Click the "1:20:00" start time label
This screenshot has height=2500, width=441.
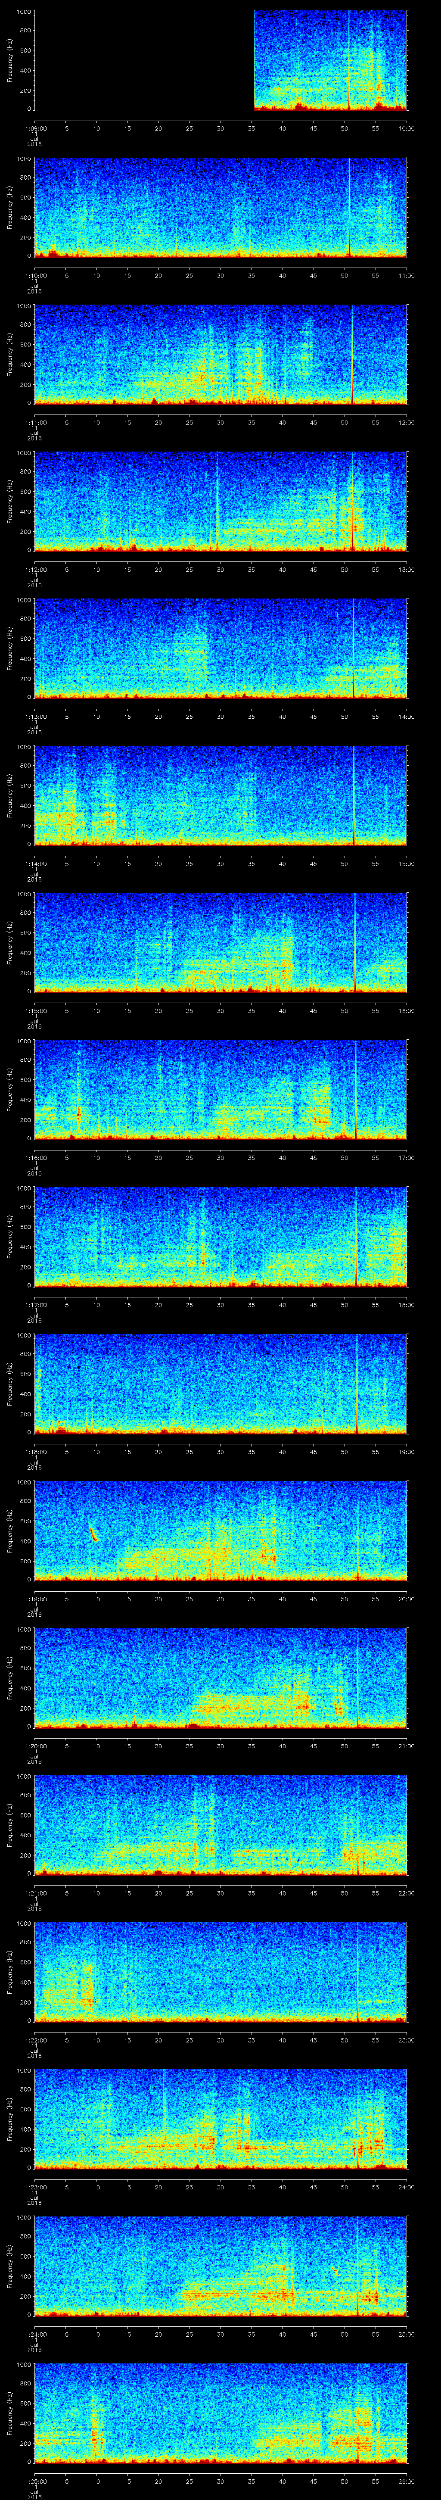click(35, 1745)
